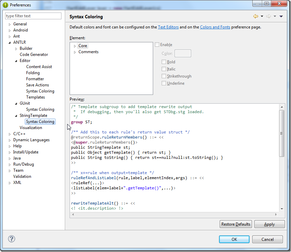The width and height of the screenshot is (291, 252).
Task: Click the forward navigation arrow icon
Action: point(268,17)
